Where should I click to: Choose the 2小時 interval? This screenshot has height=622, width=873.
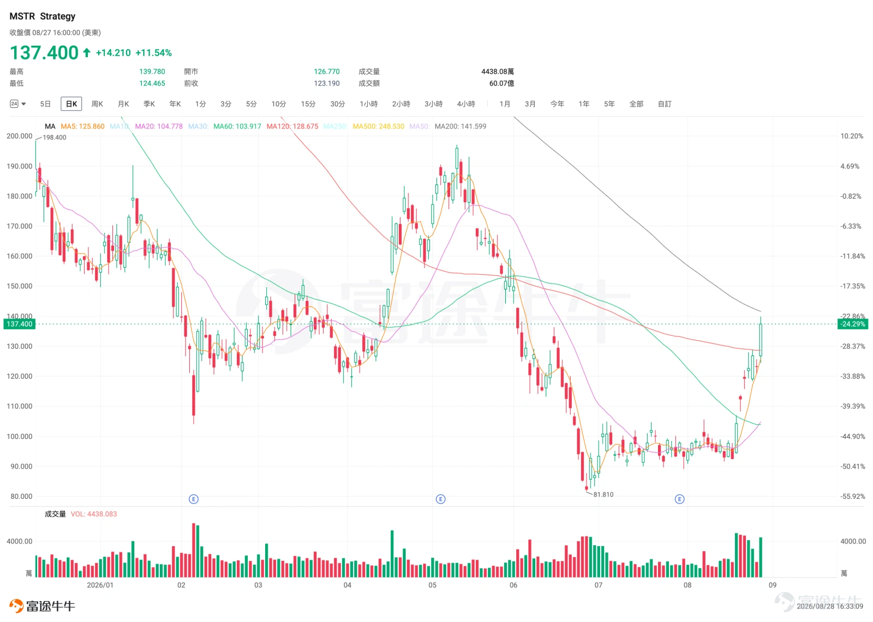click(401, 104)
